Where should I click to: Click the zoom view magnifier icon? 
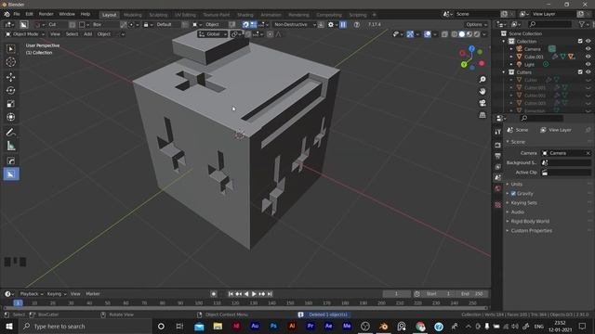[483, 80]
